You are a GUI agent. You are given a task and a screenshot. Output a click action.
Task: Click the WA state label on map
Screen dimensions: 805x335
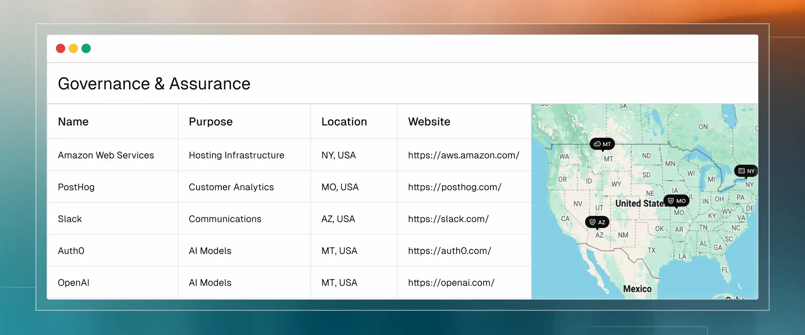564,157
